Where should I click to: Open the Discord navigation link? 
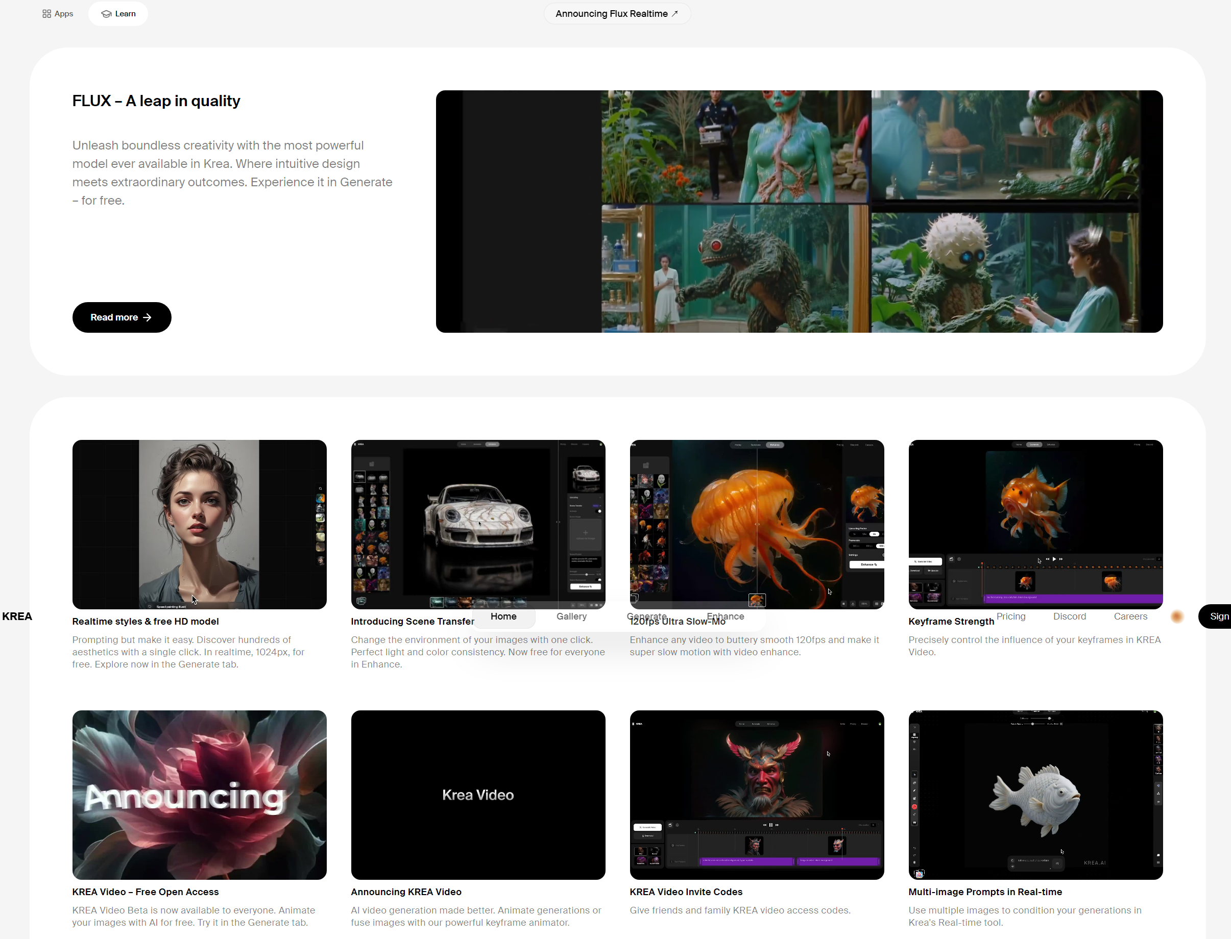coord(1069,616)
